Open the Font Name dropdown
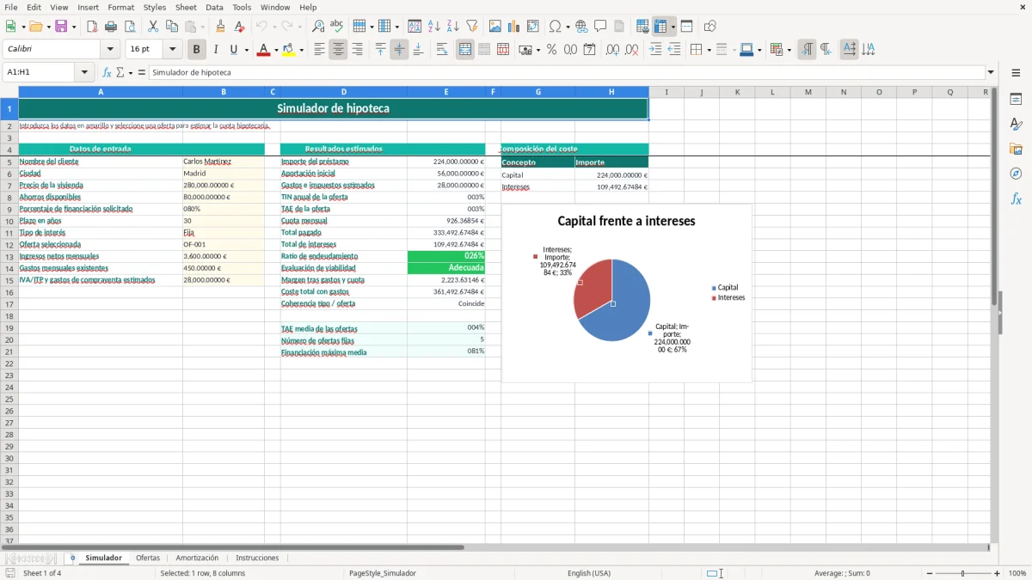The width and height of the screenshot is (1032, 580). coord(110,50)
